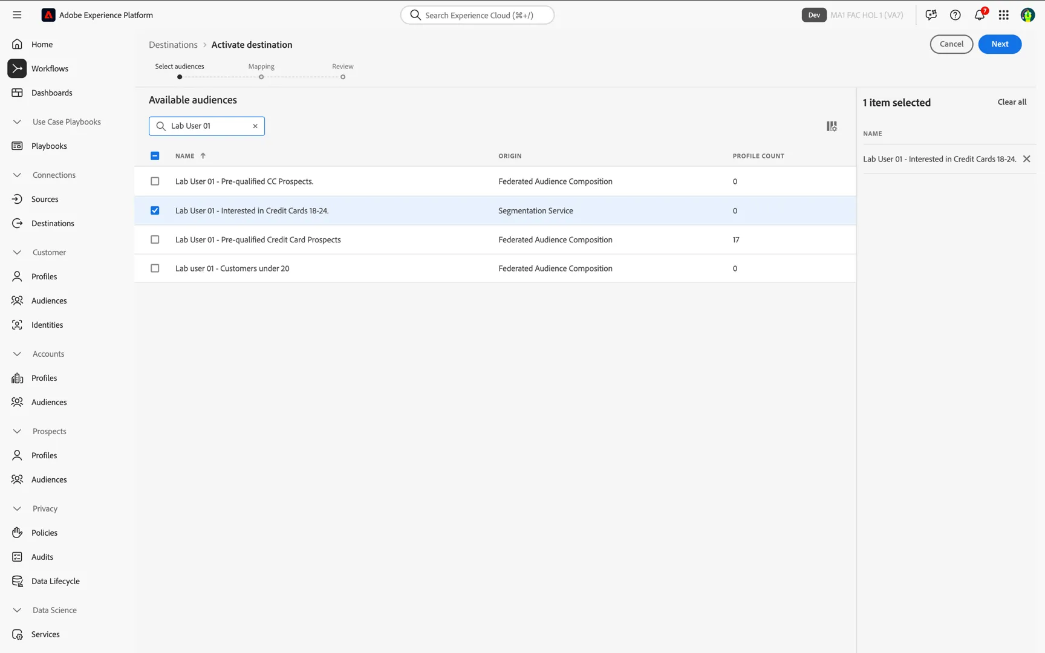1045x653 pixels.
Task: Open Destinations in sidebar
Action: pyautogui.click(x=53, y=223)
